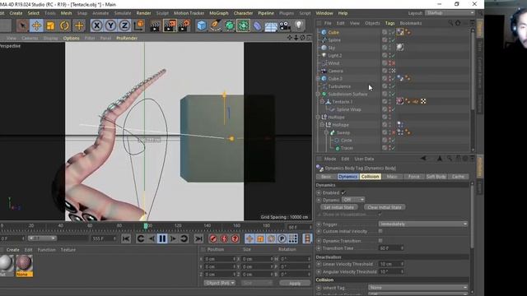Click the Sky object's material tag

tap(400, 48)
